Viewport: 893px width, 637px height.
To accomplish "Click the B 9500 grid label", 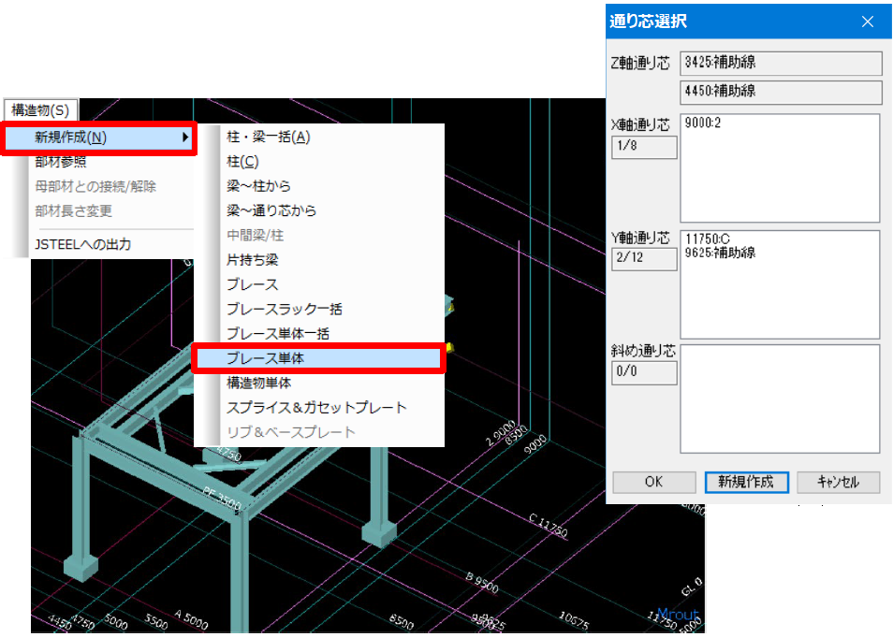I will 482,583.
